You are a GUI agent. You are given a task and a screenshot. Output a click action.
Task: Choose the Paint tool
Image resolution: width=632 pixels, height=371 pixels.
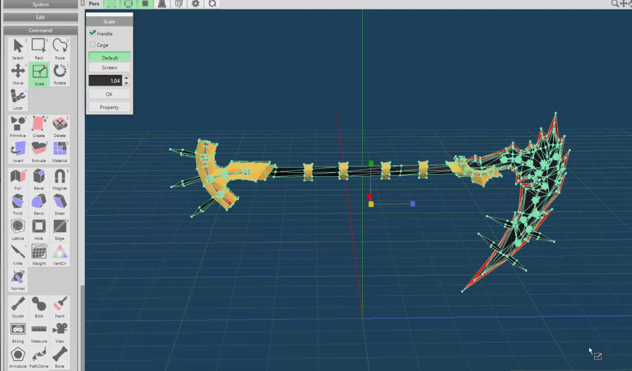click(x=59, y=307)
